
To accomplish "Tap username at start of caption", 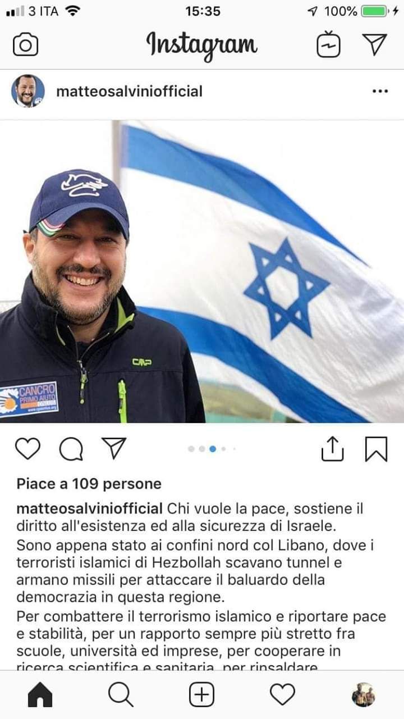I will pos(90,509).
